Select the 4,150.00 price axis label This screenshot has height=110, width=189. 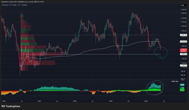tap(183, 18)
